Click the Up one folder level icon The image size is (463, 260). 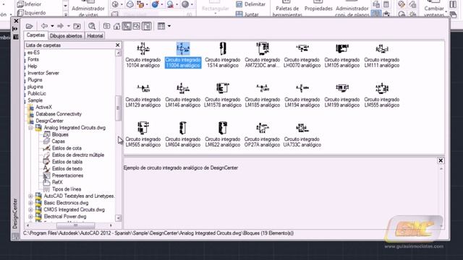pyautogui.click(x=77, y=26)
